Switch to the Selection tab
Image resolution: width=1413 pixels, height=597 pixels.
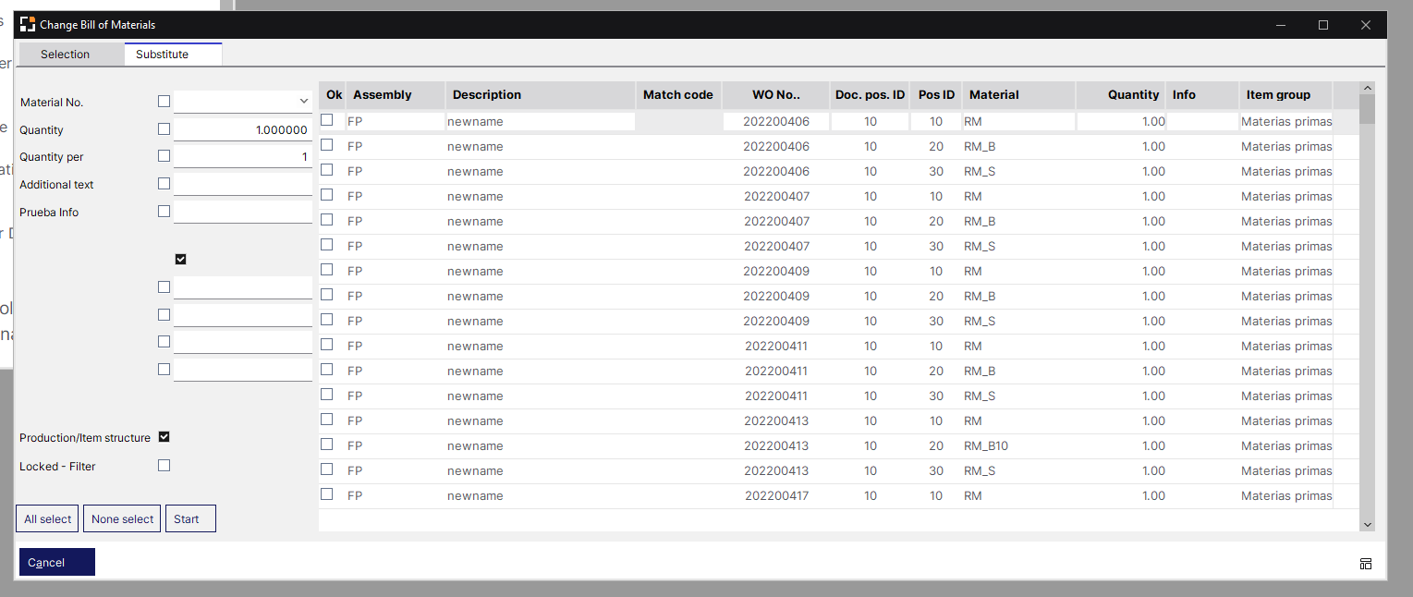pyautogui.click(x=66, y=55)
